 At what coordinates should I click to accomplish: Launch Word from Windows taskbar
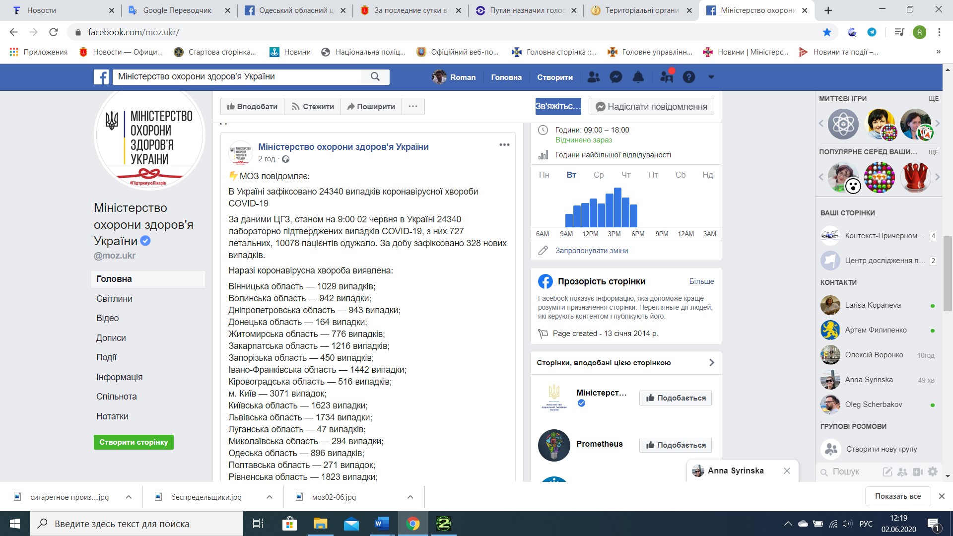click(382, 524)
